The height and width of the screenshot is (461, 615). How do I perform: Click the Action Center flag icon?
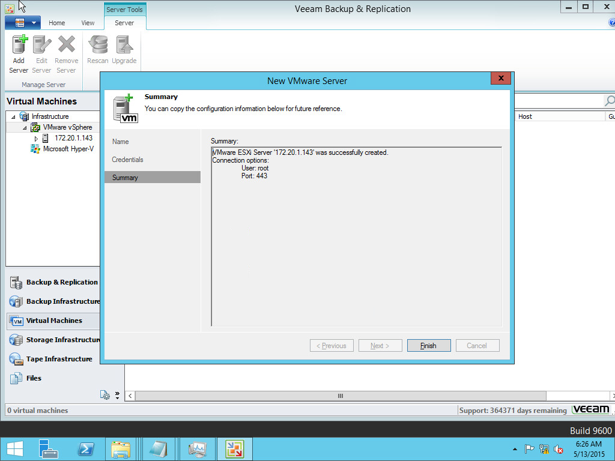coord(529,449)
